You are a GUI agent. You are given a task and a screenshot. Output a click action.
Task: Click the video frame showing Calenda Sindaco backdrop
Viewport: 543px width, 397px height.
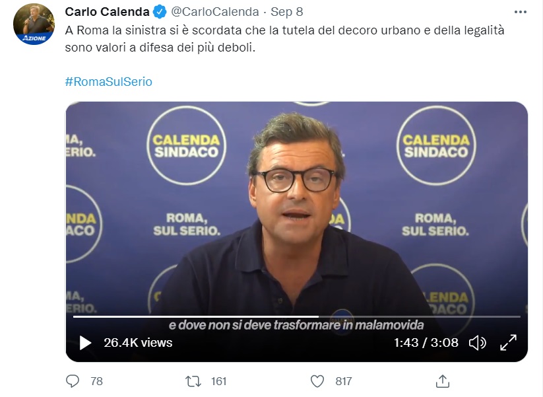pyautogui.click(x=296, y=208)
